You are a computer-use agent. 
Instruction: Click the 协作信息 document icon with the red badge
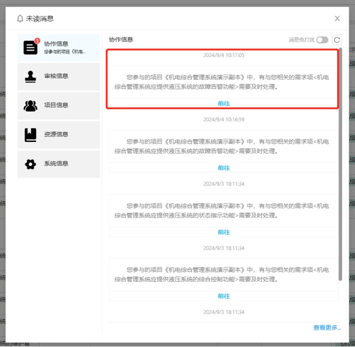pyautogui.click(x=30, y=47)
